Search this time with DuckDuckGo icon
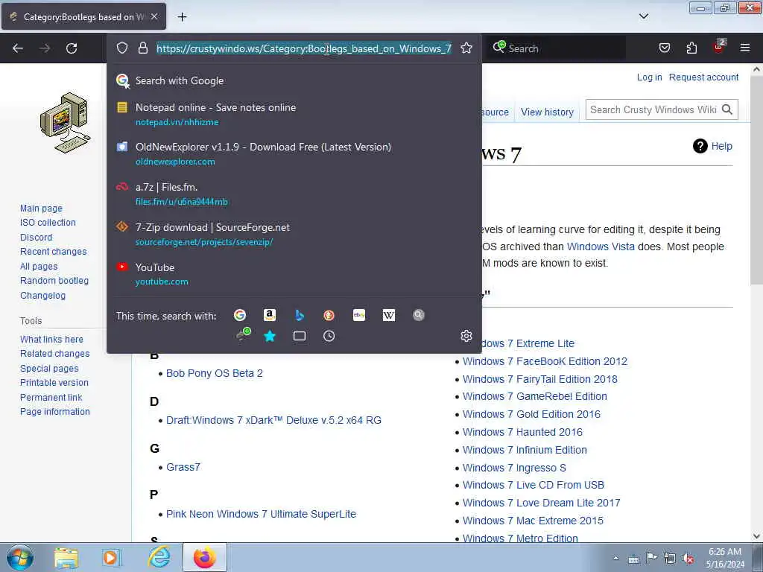763x572 pixels. pos(329,315)
